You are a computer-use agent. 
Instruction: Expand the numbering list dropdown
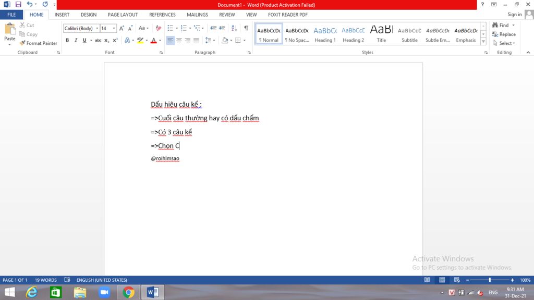190,28
